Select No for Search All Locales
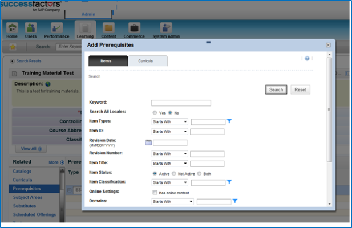Viewport: 352px width, 228px height. pyautogui.click(x=170, y=113)
